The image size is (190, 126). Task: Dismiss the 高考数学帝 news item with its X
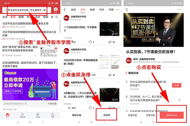[x=35, y=56]
